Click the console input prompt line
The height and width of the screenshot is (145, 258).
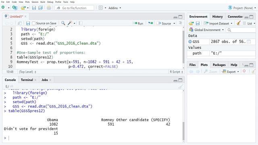click(x=92, y=138)
